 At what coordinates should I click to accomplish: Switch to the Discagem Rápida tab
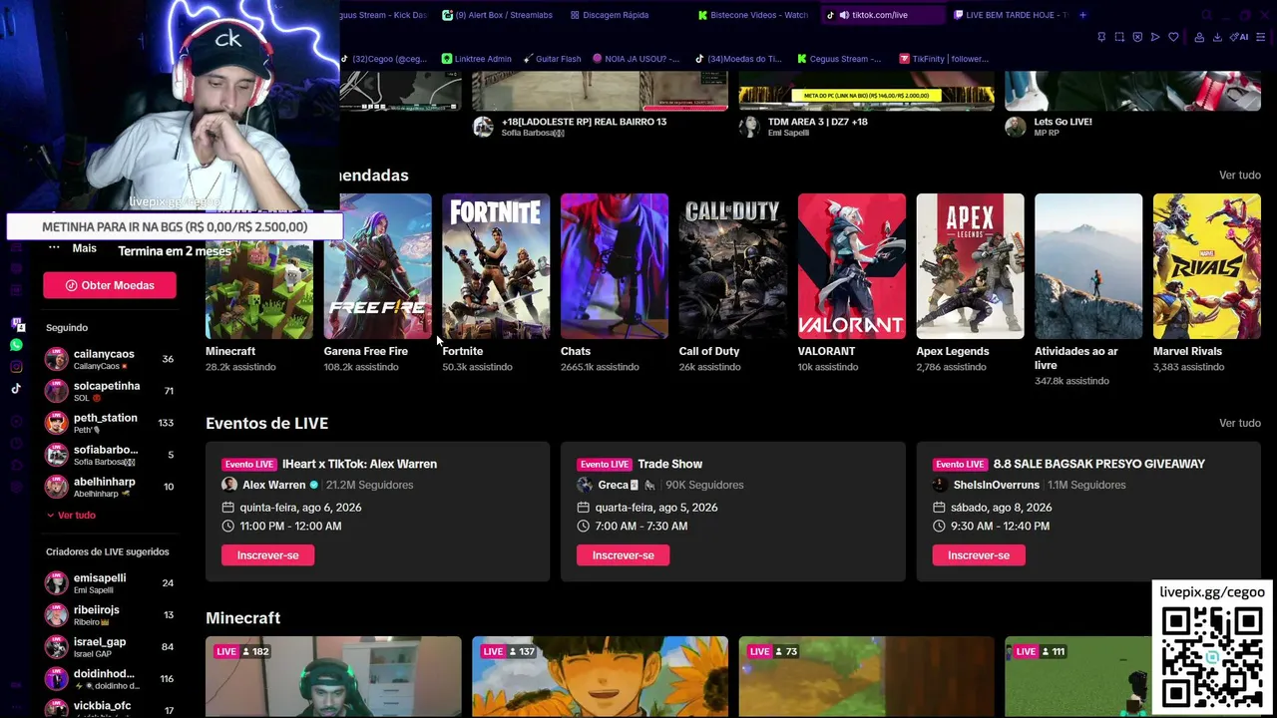coord(610,15)
